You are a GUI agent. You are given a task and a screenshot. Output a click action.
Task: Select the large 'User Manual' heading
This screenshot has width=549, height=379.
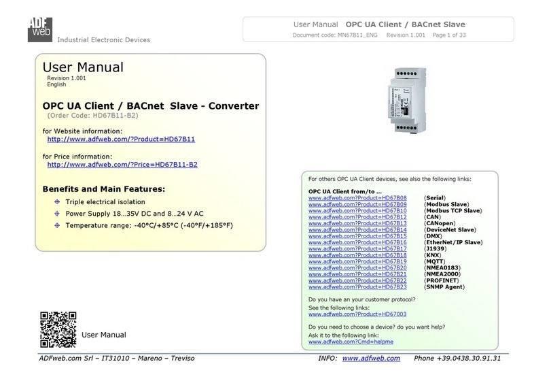pyautogui.click(x=83, y=67)
